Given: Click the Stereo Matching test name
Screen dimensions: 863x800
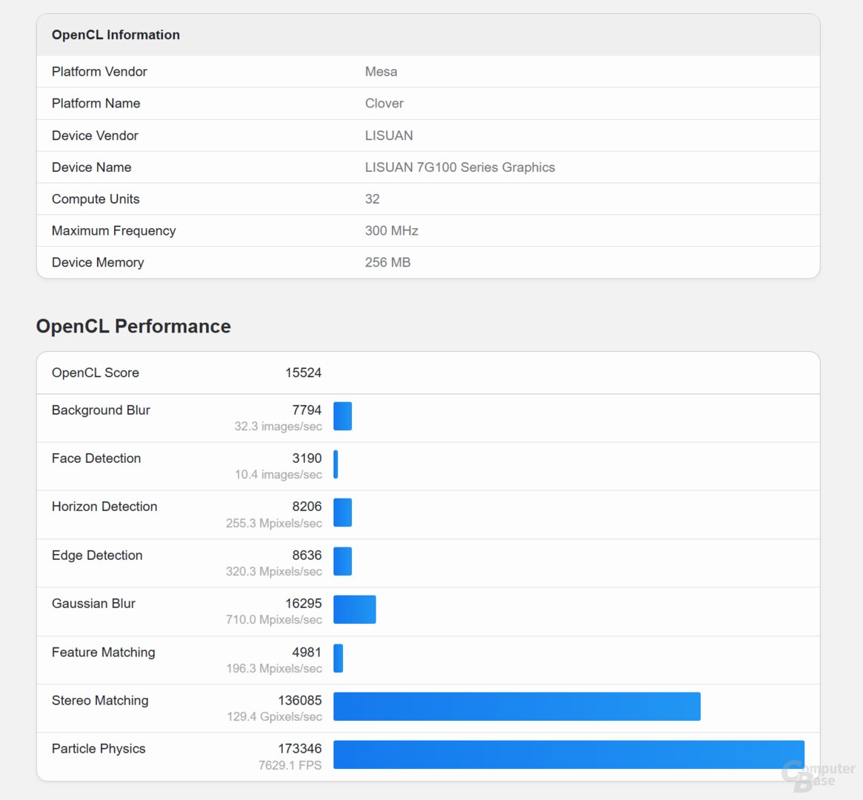Looking at the screenshot, I should click(x=100, y=701).
